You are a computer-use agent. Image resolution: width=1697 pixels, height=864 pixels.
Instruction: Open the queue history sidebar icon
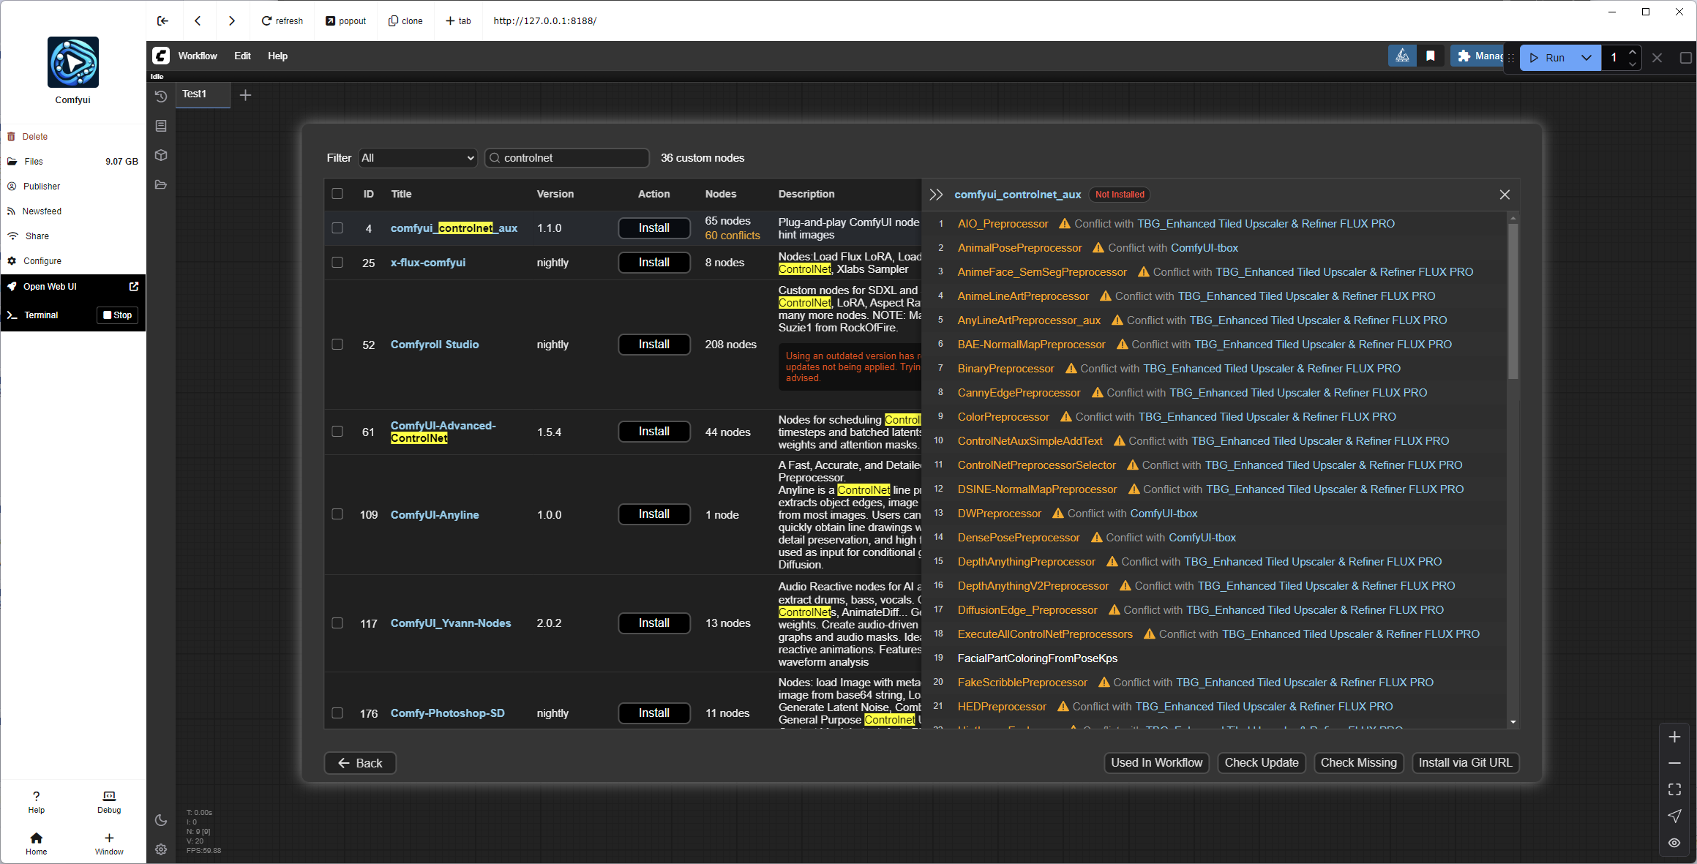click(x=161, y=97)
